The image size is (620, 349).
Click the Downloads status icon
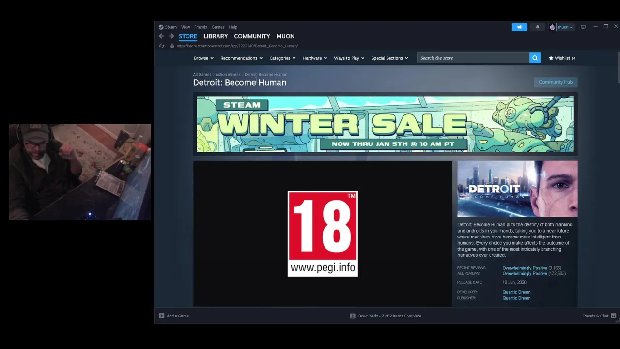click(x=353, y=316)
